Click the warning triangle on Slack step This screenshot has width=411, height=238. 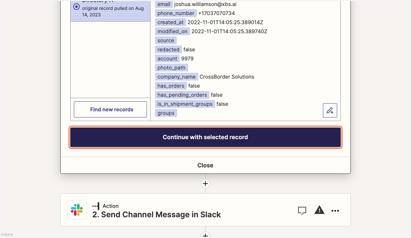319,210
